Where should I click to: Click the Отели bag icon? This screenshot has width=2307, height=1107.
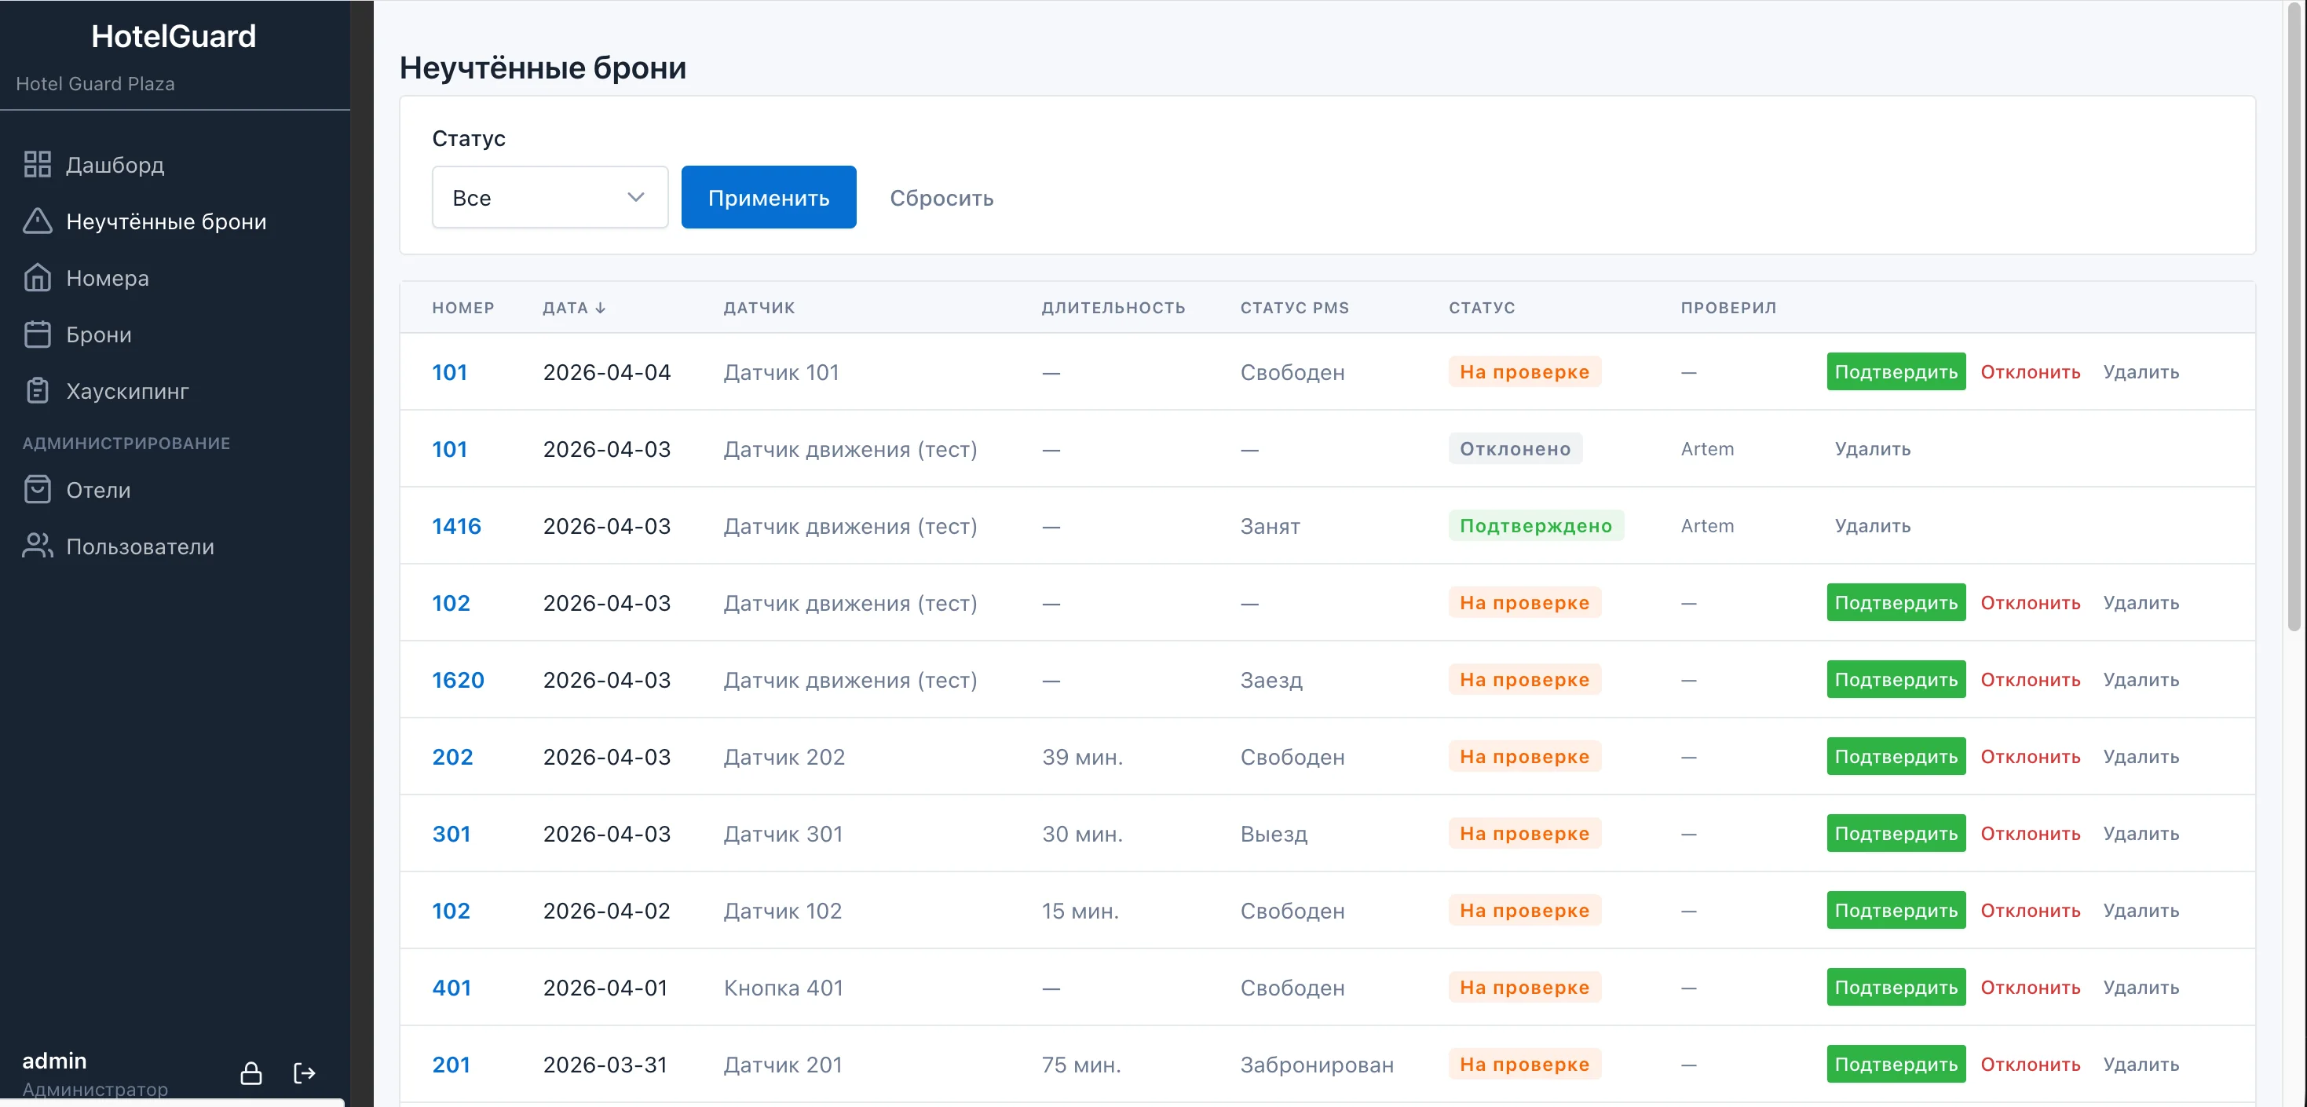coord(37,490)
